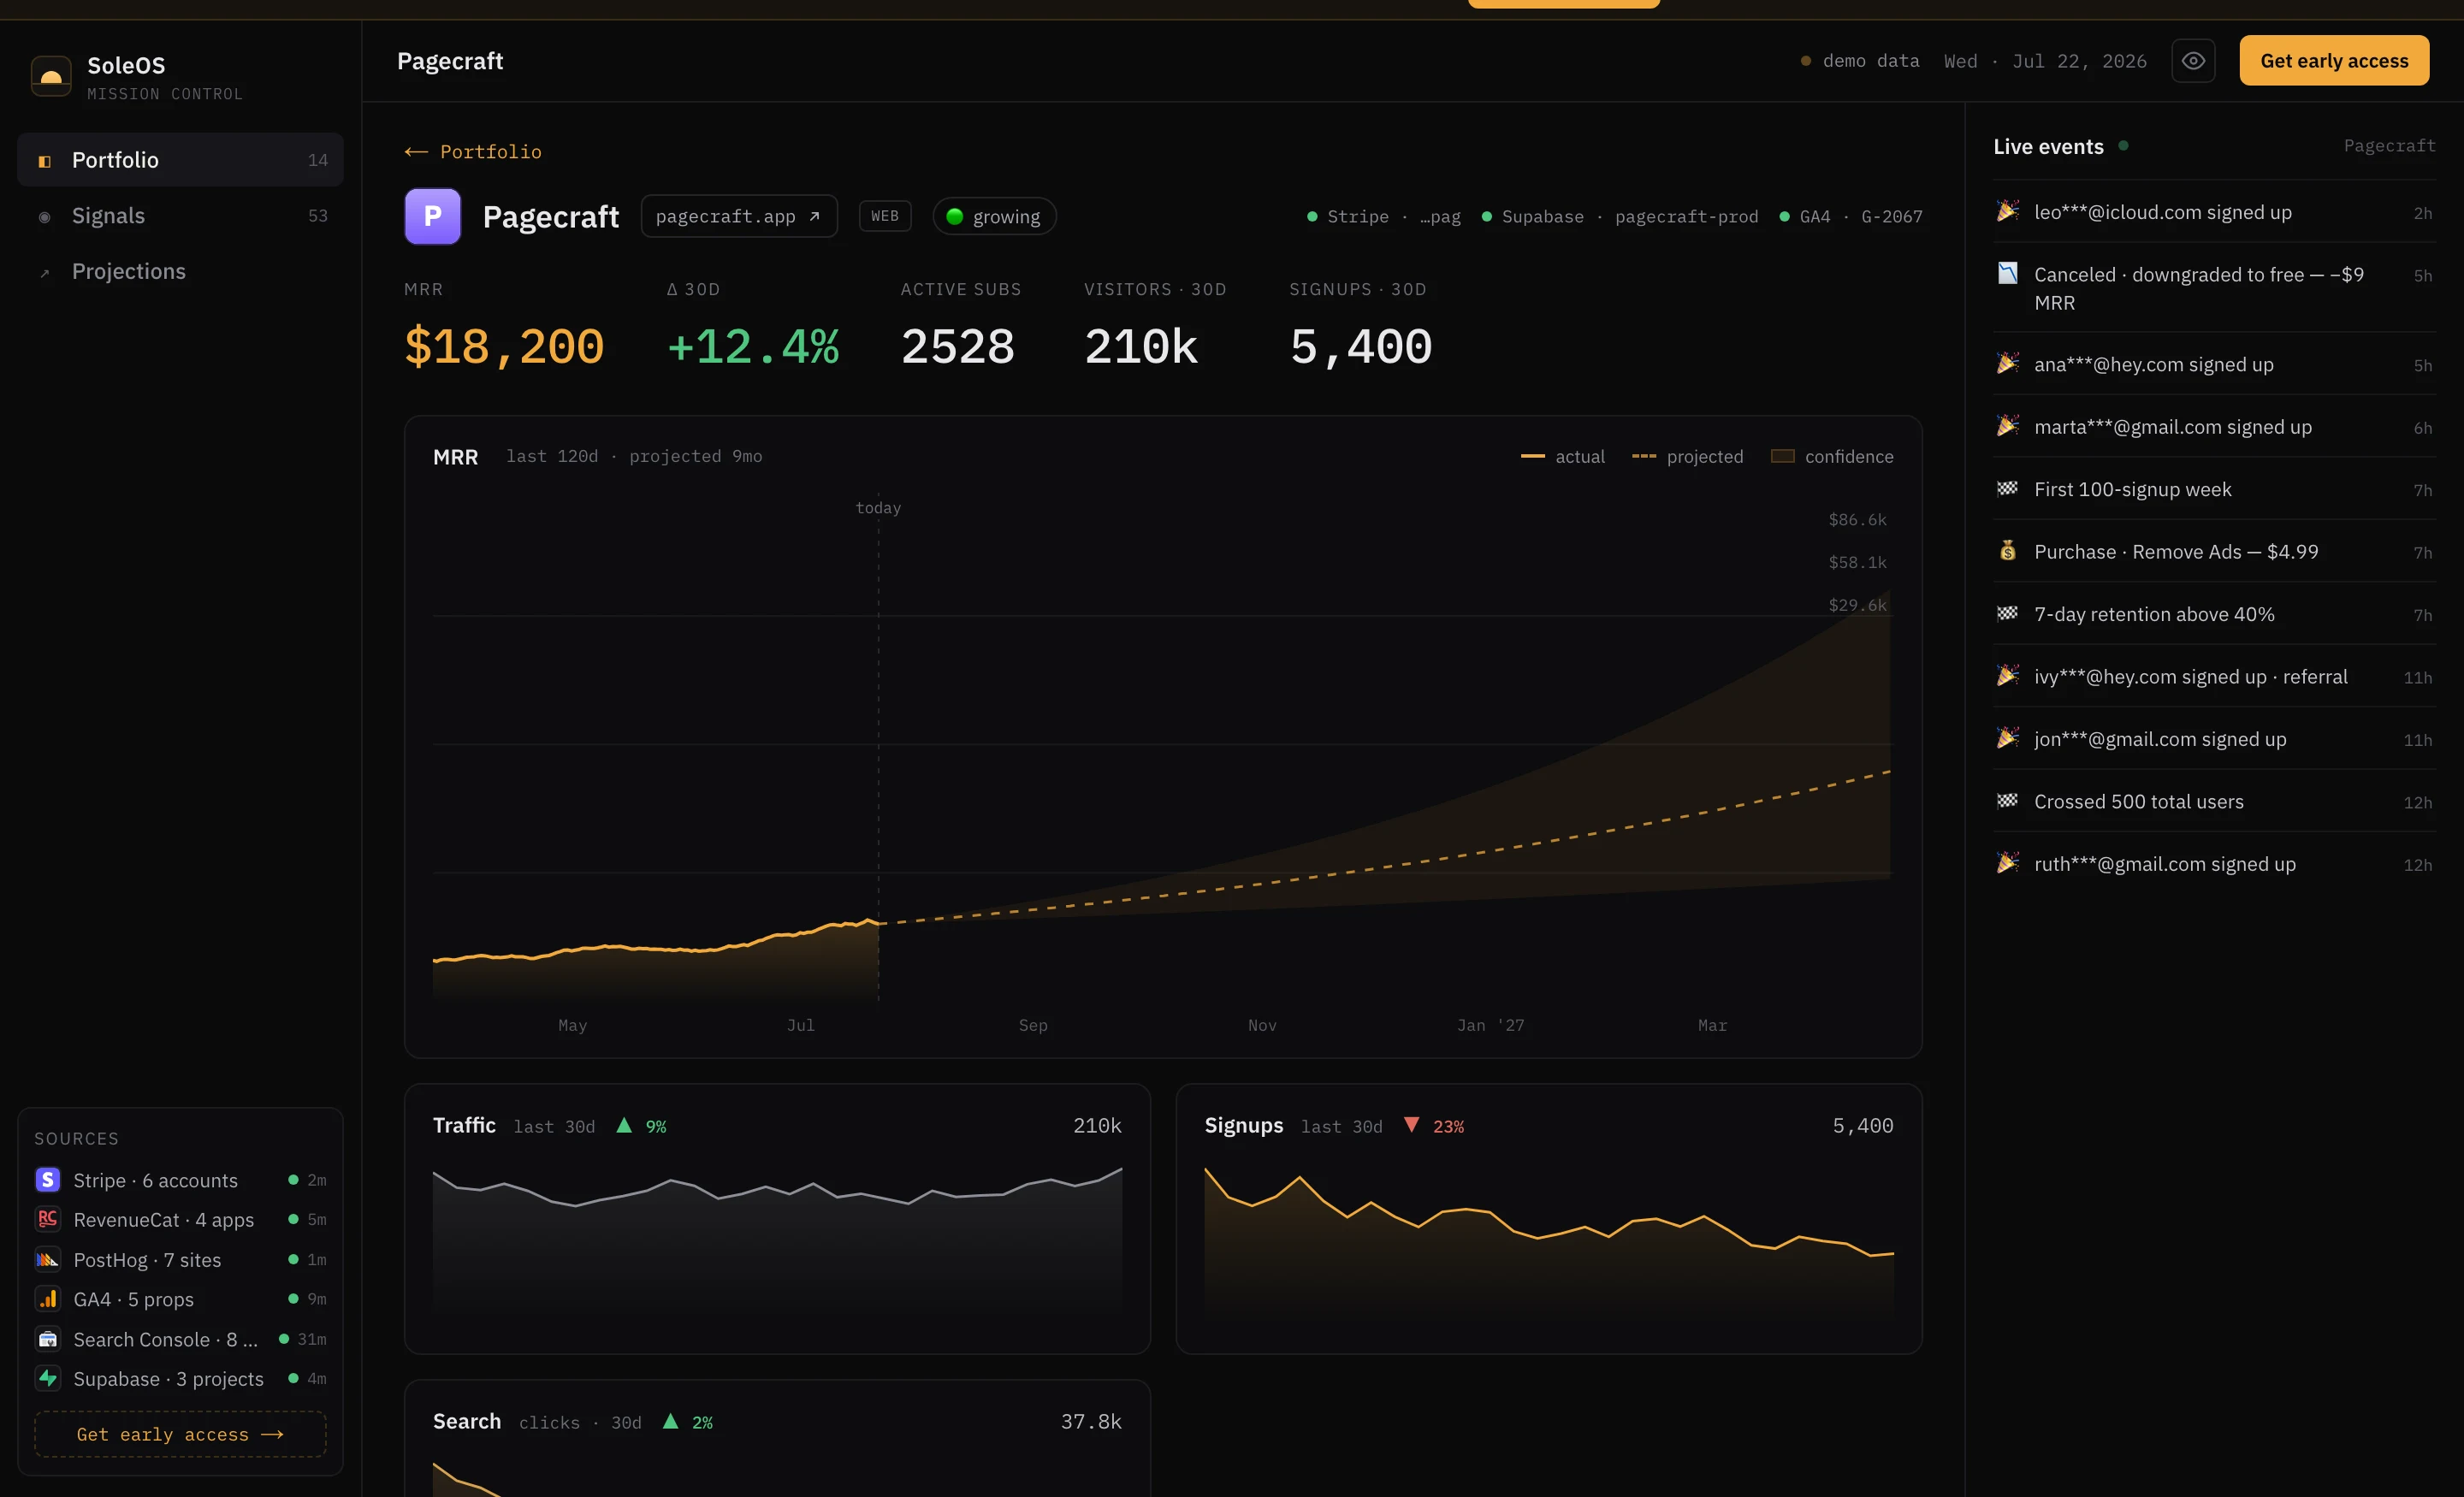Click the 2528 active subs value
Screen dimensions: 2464x1497
958,347
